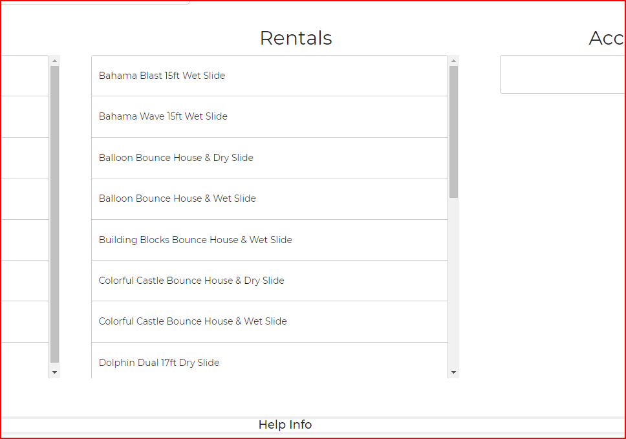
Task: Click the left list's scrollbar thumb
Action: (54, 213)
